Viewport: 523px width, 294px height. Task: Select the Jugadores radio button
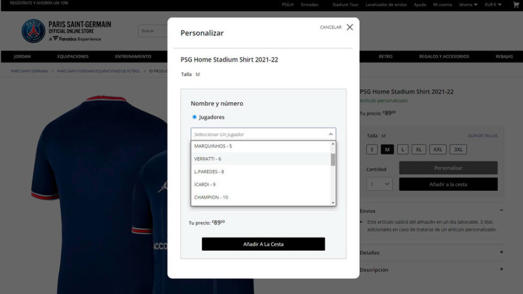coord(194,117)
